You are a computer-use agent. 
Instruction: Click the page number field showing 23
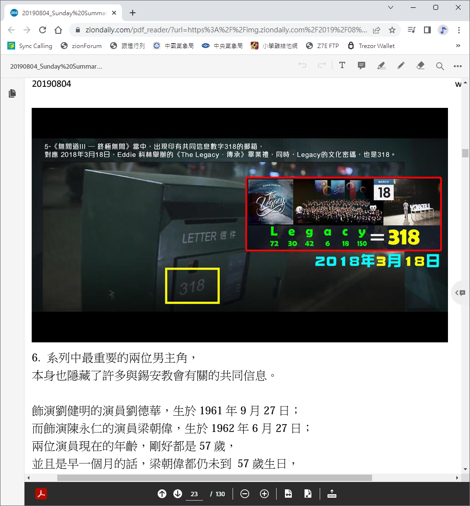click(194, 494)
